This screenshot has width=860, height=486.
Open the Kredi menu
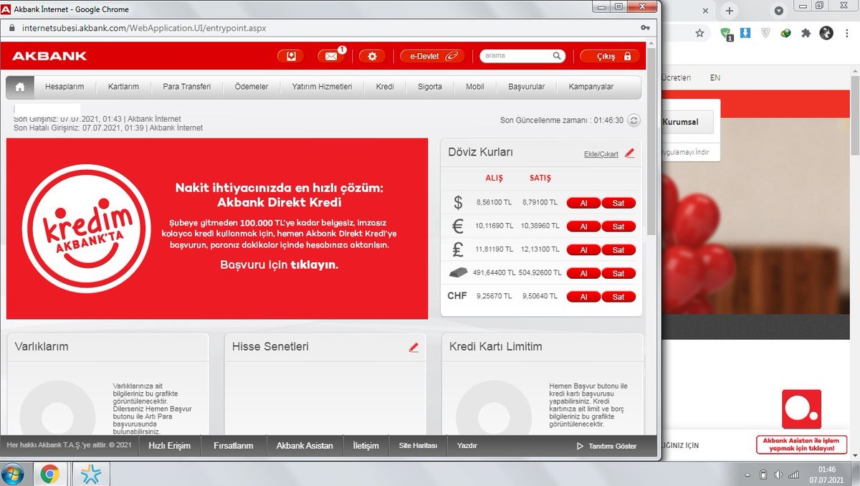385,87
